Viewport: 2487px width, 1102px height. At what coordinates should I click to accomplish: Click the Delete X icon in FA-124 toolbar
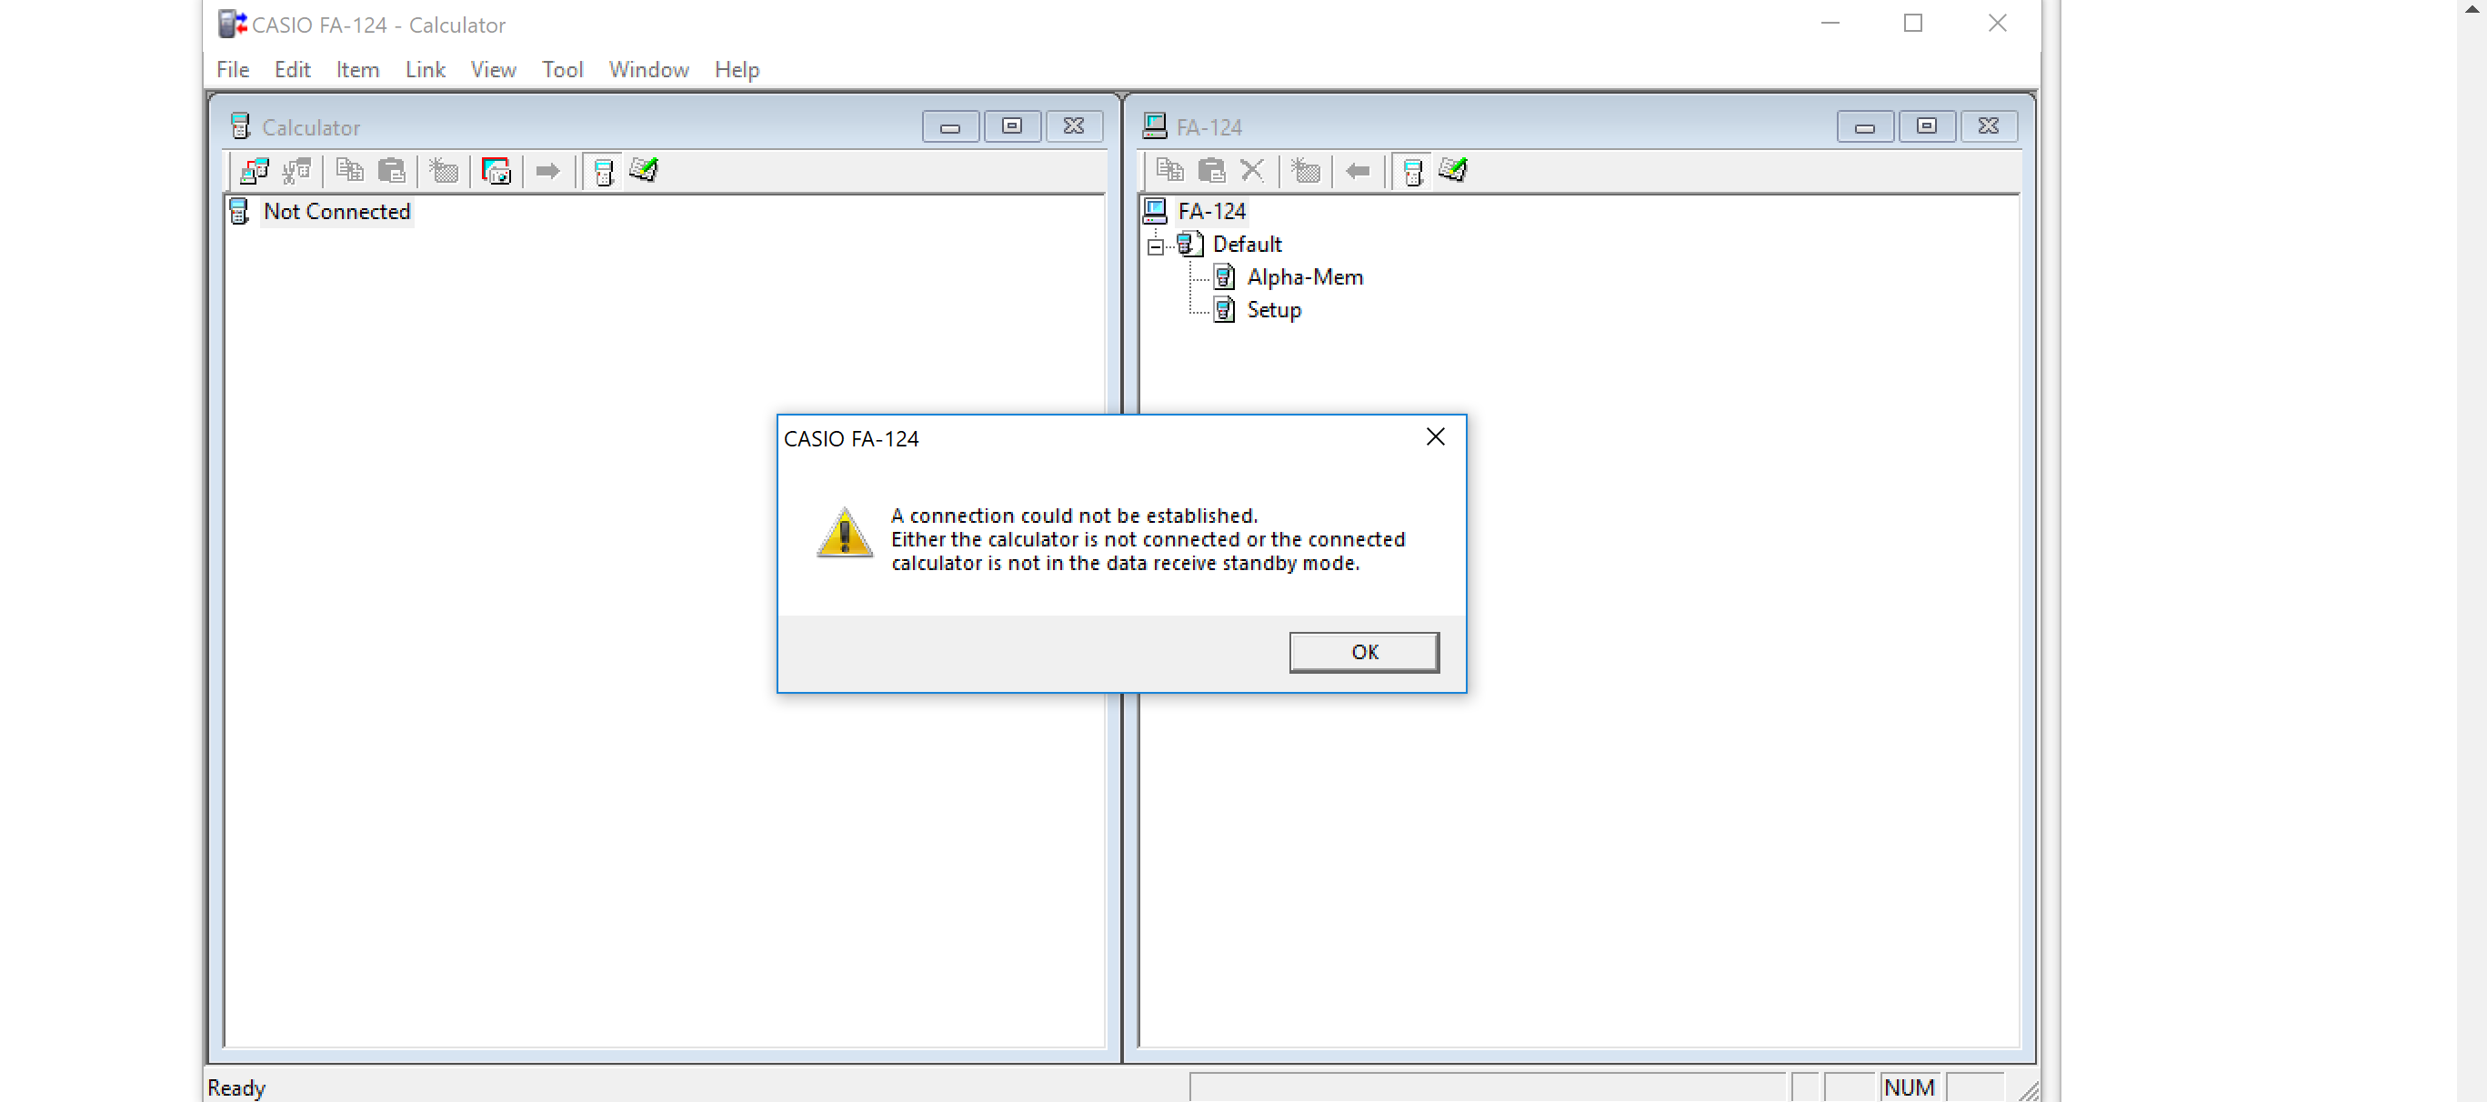1252,171
